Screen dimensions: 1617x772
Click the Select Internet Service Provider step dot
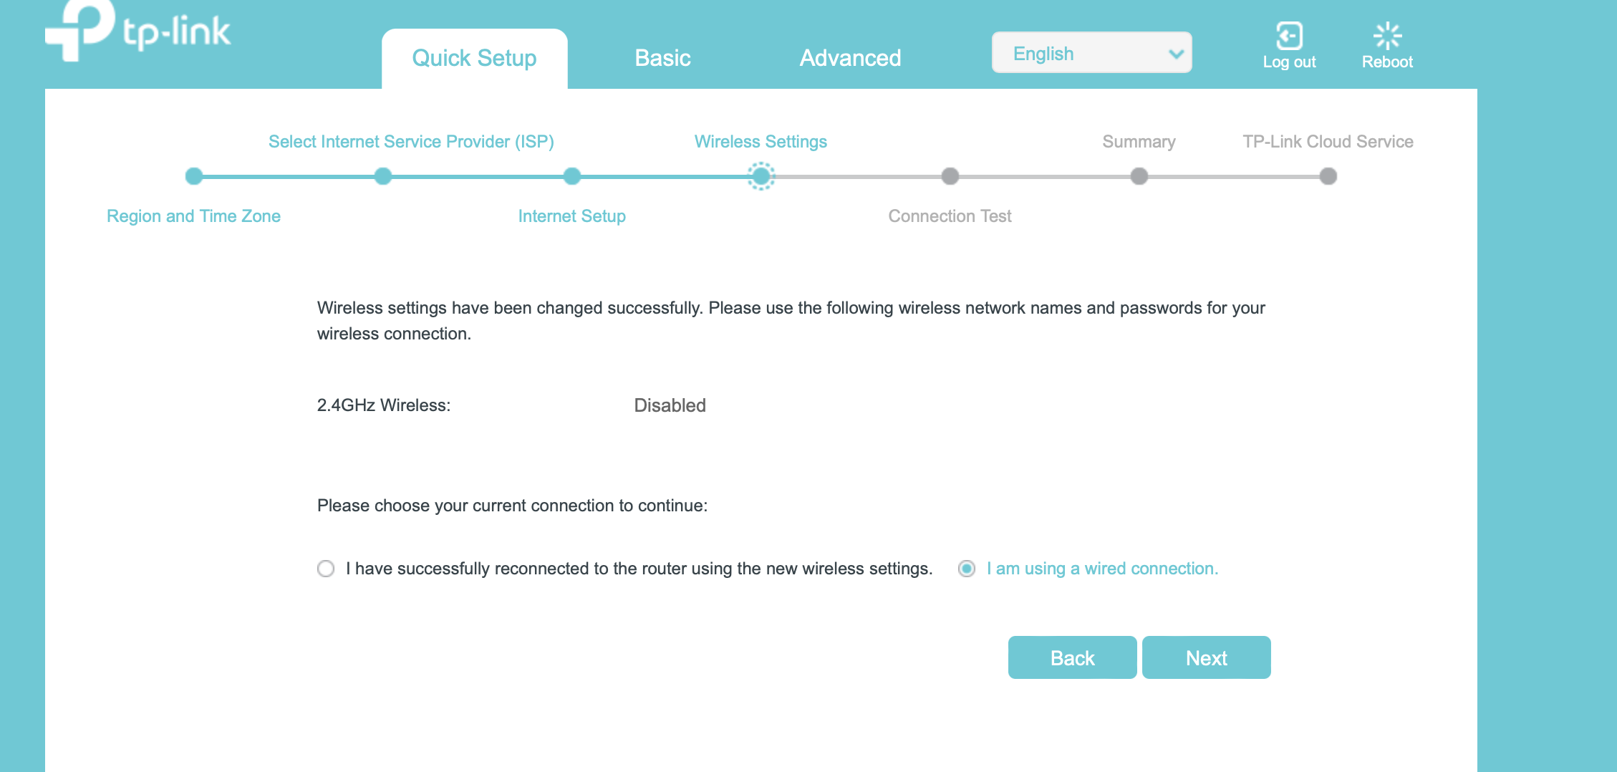[382, 176]
